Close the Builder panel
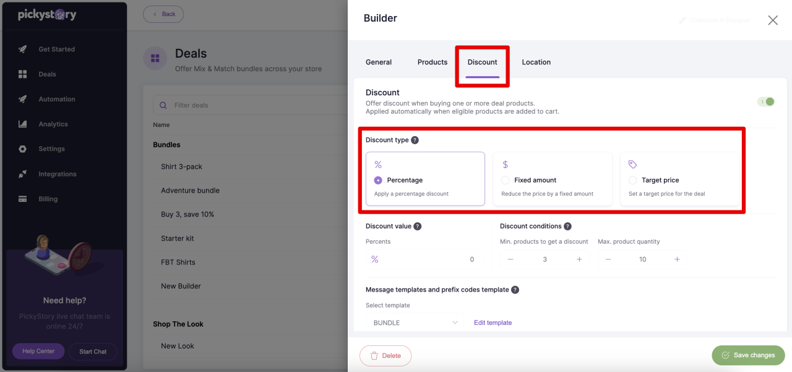792x372 pixels. pyautogui.click(x=773, y=20)
